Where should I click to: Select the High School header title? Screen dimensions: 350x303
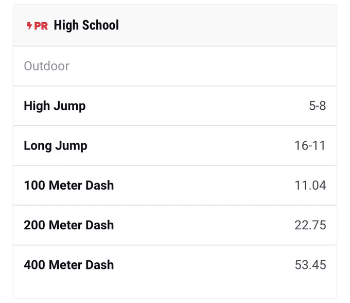click(86, 25)
